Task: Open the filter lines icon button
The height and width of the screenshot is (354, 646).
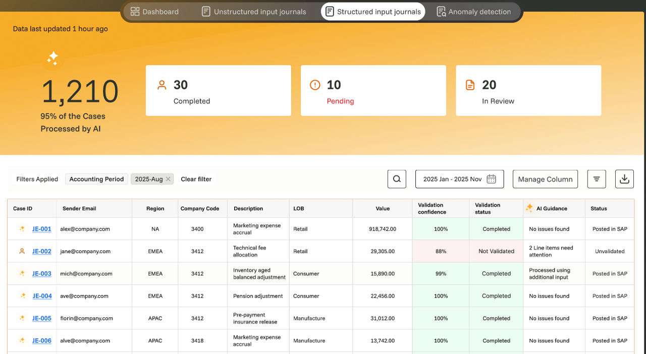Action: pyautogui.click(x=597, y=179)
